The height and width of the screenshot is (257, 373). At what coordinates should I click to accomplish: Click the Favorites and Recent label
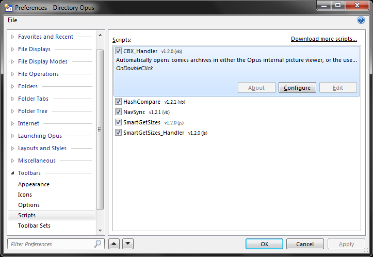pyautogui.click(x=46, y=37)
